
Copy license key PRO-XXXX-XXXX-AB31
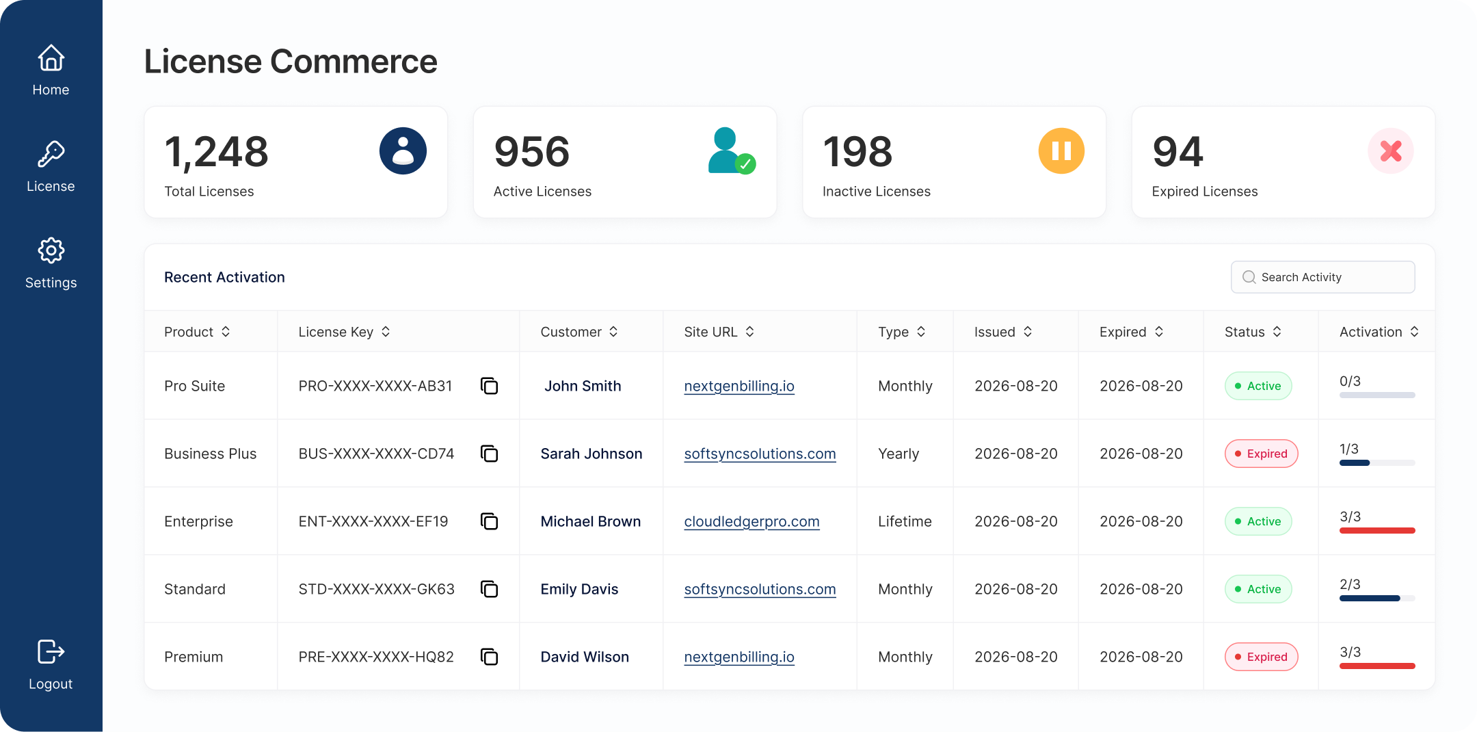pos(489,386)
